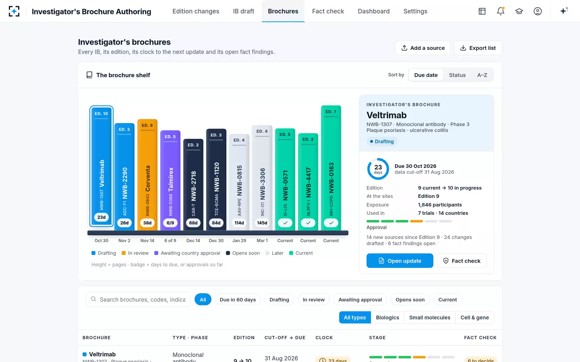Sort shelf by Status
This screenshot has height=362, width=580.
click(457, 75)
